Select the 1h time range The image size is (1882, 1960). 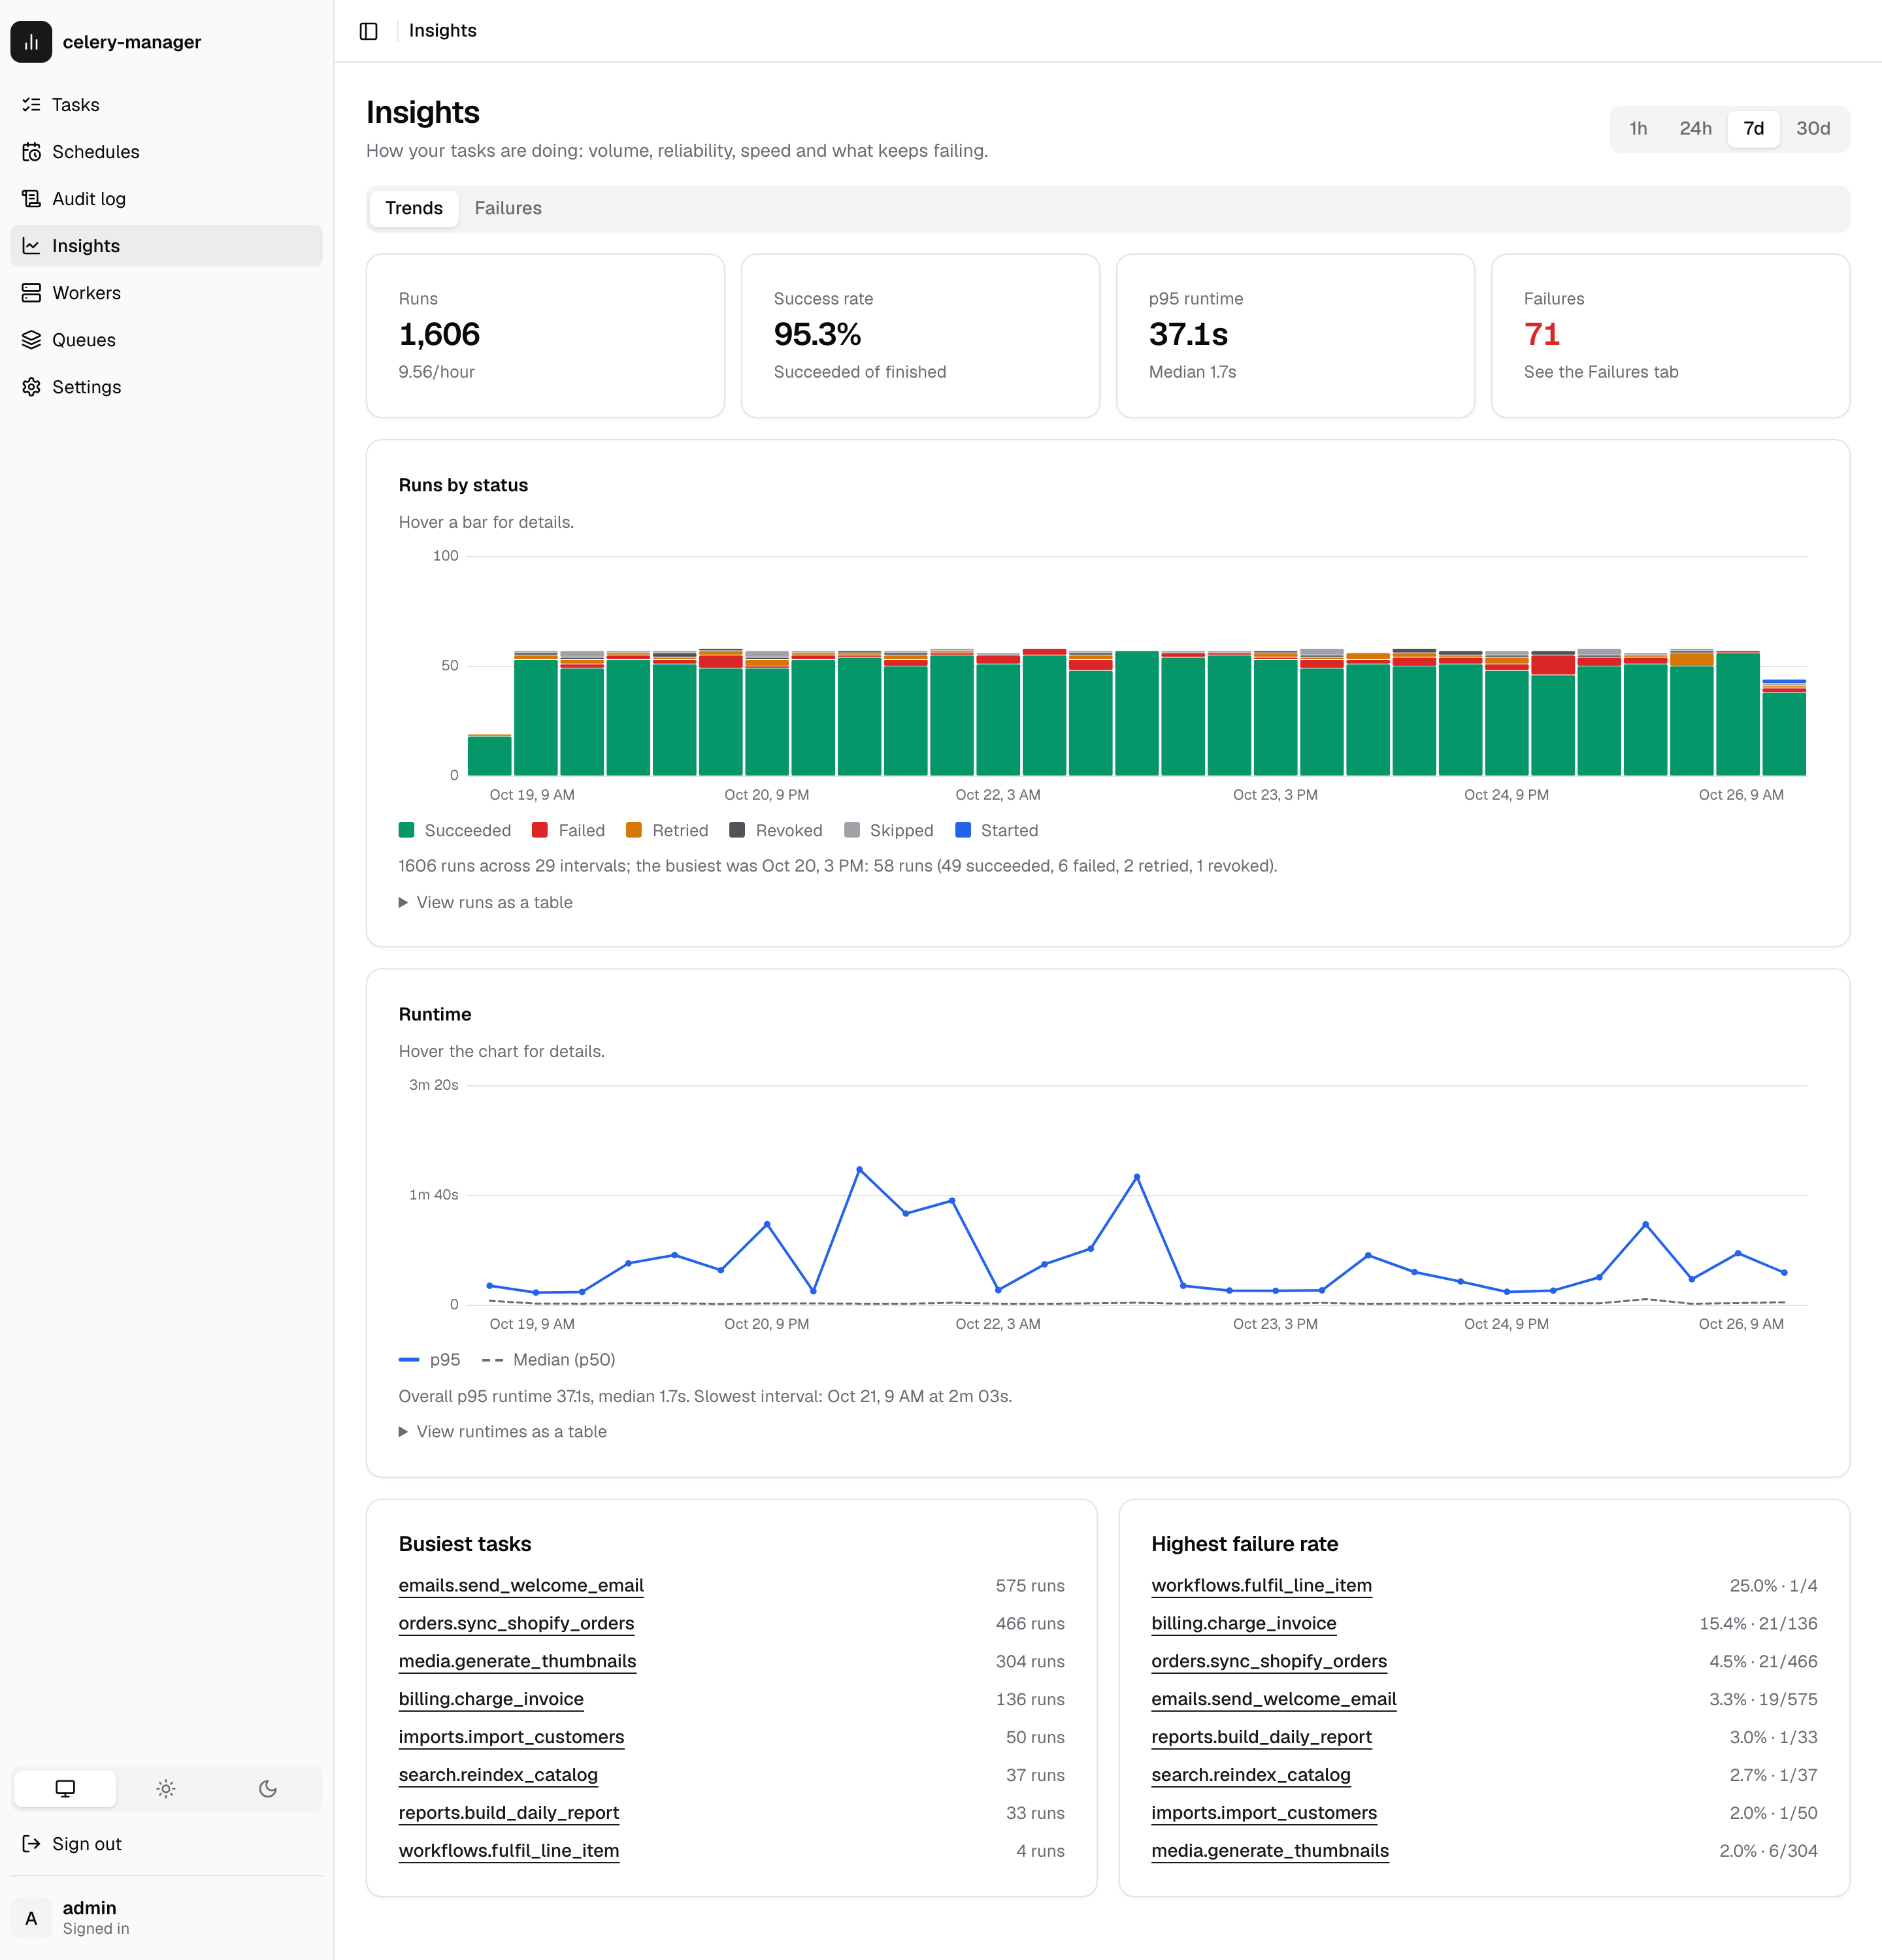coord(1638,129)
